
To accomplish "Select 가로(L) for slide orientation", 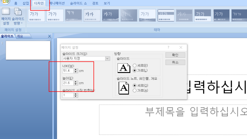I will [140, 70].
